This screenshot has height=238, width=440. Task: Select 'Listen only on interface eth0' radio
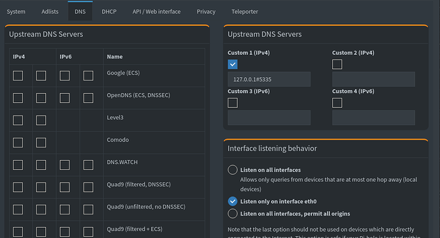(233, 201)
